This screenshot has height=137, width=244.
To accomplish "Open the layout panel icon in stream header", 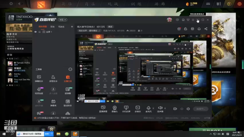I will tap(192, 29).
